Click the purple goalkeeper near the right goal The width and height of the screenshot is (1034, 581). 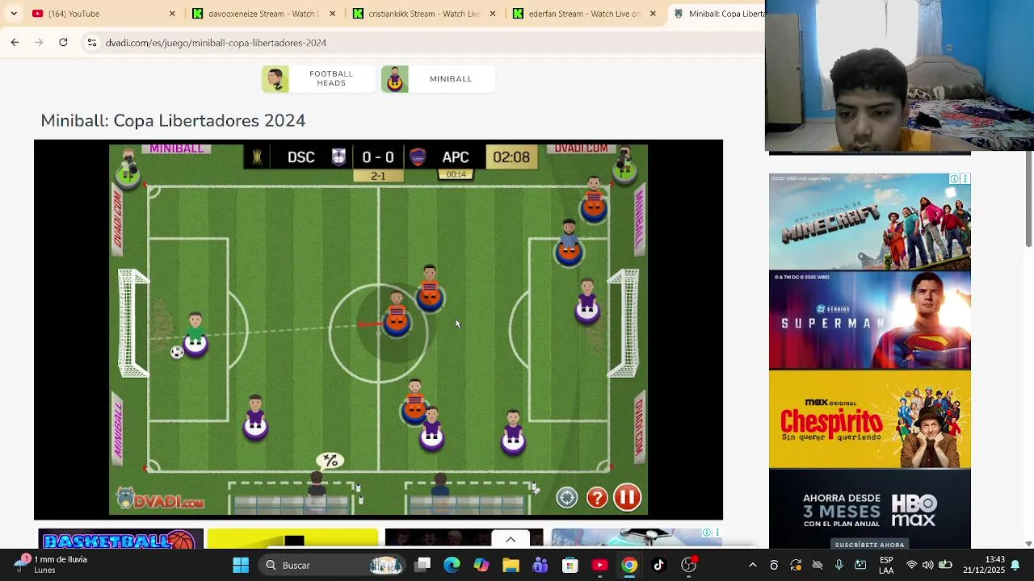(587, 301)
